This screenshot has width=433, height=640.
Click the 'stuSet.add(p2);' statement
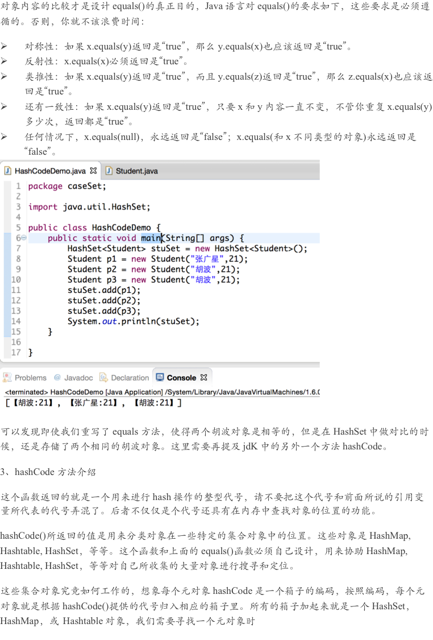[x=103, y=300]
